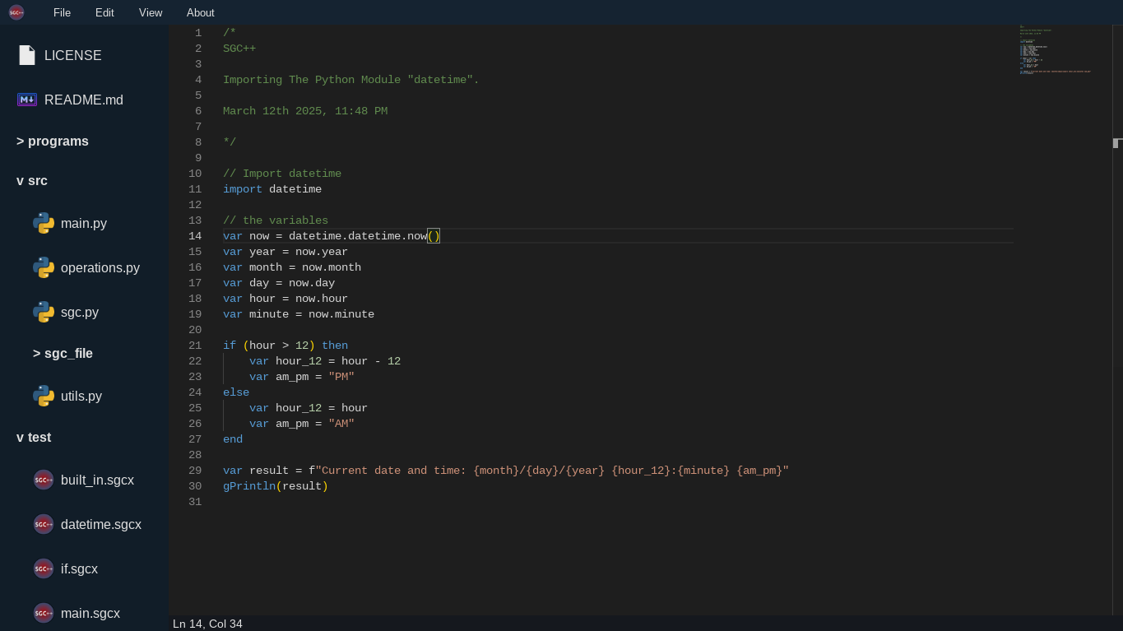Screen dimensions: 1123x631
Task: Click the Python icon beside operations.py
Action: click(44, 267)
